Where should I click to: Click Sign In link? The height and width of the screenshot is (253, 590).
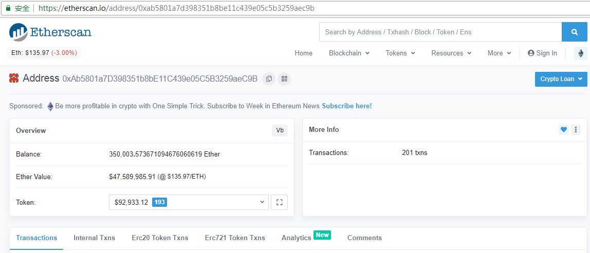[x=542, y=53]
